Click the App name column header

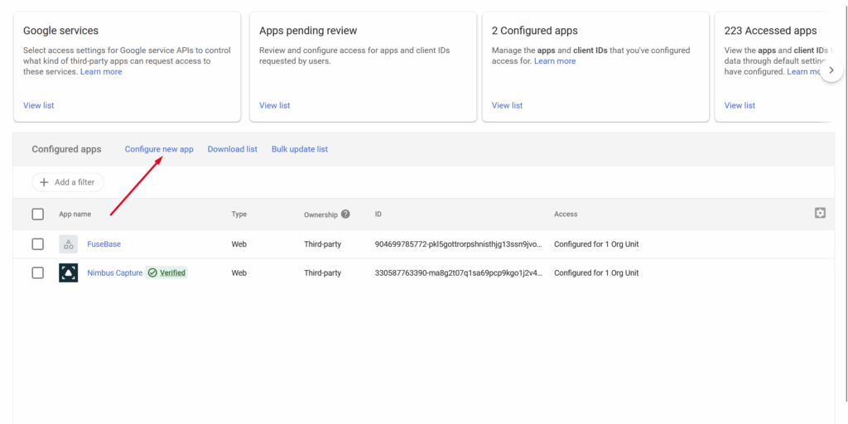pyautogui.click(x=75, y=214)
